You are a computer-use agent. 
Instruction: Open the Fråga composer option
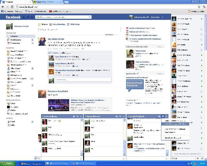click(73, 24)
